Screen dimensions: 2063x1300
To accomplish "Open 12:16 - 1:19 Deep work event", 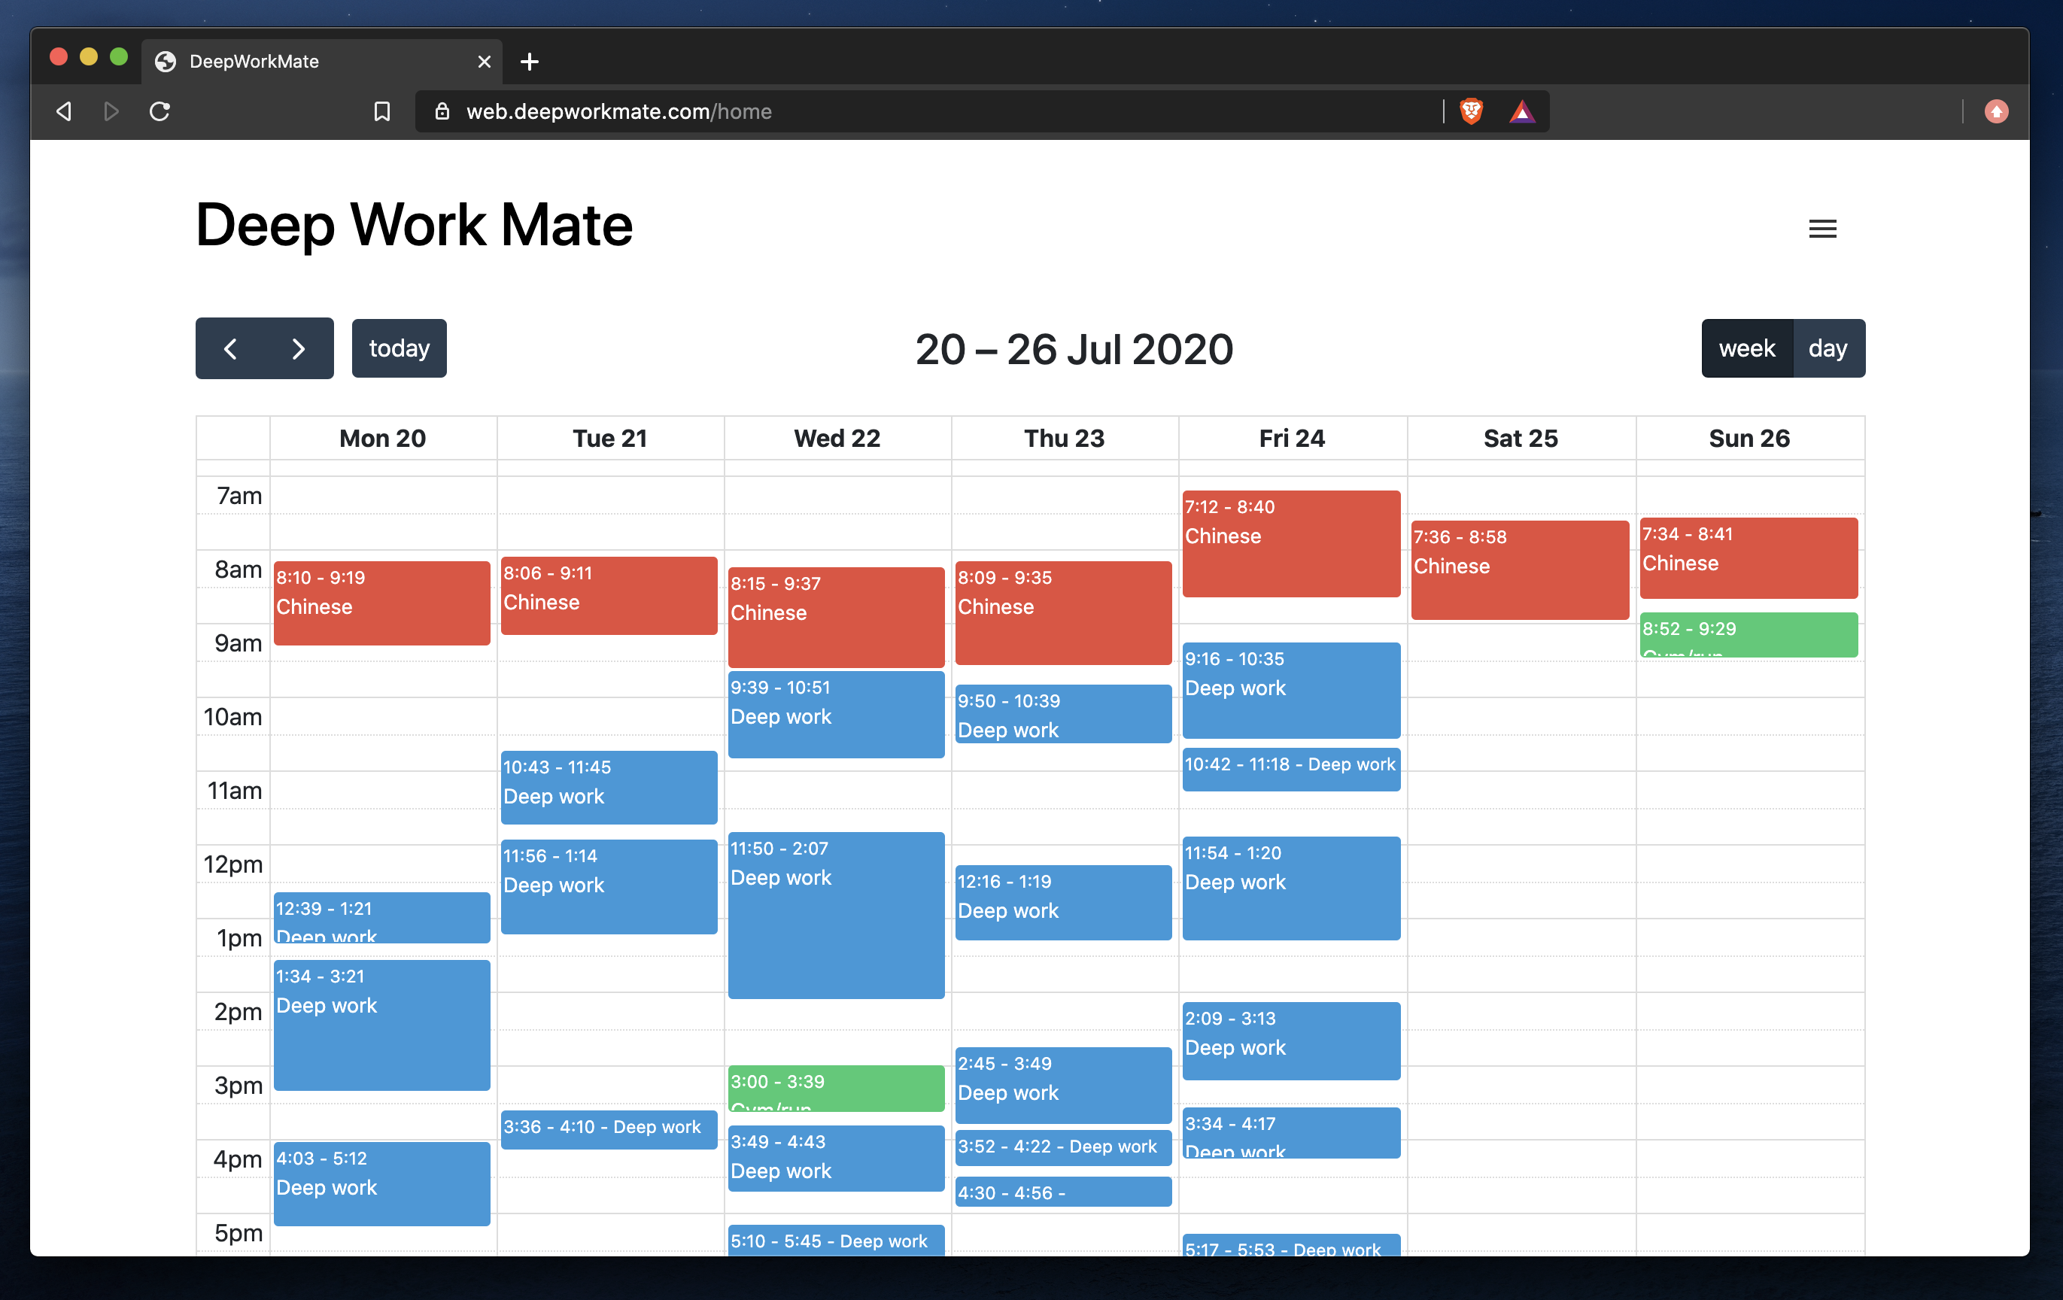I will [x=1063, y=903].
